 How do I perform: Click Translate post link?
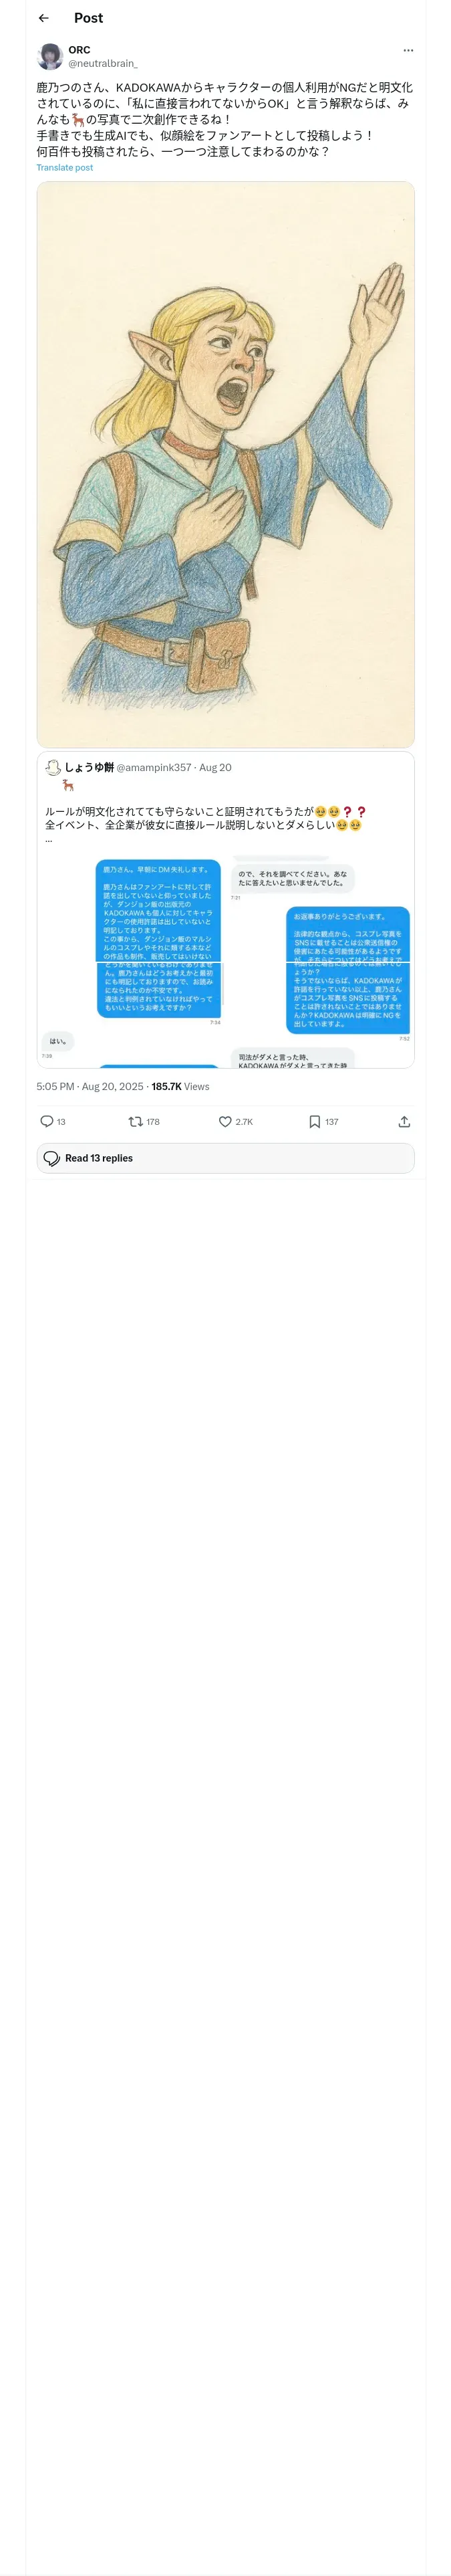coord(65,168)
